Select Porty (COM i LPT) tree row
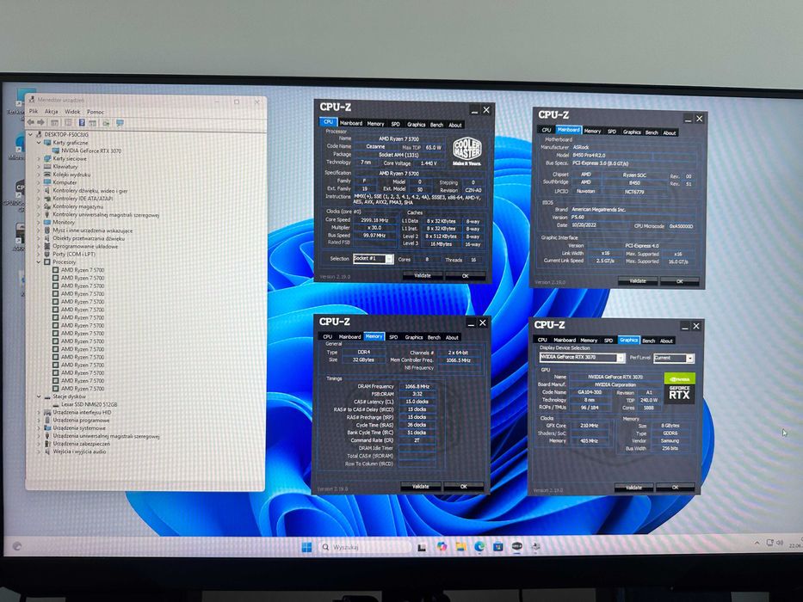 pos(74,254)
